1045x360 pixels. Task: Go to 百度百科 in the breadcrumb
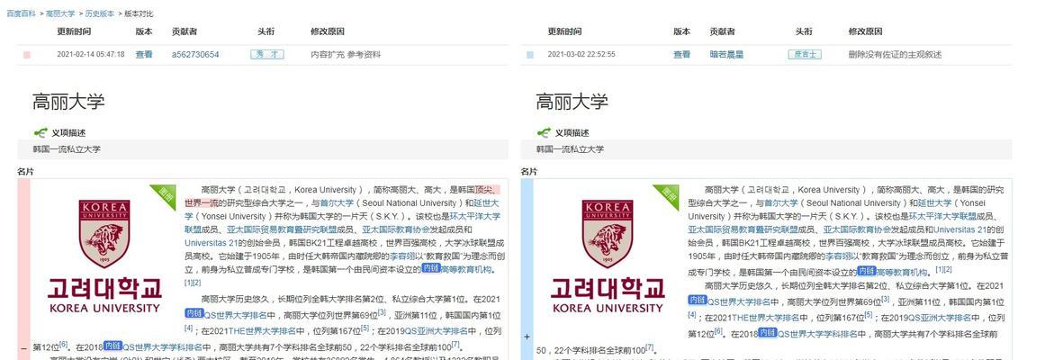[x=21, y=13]
